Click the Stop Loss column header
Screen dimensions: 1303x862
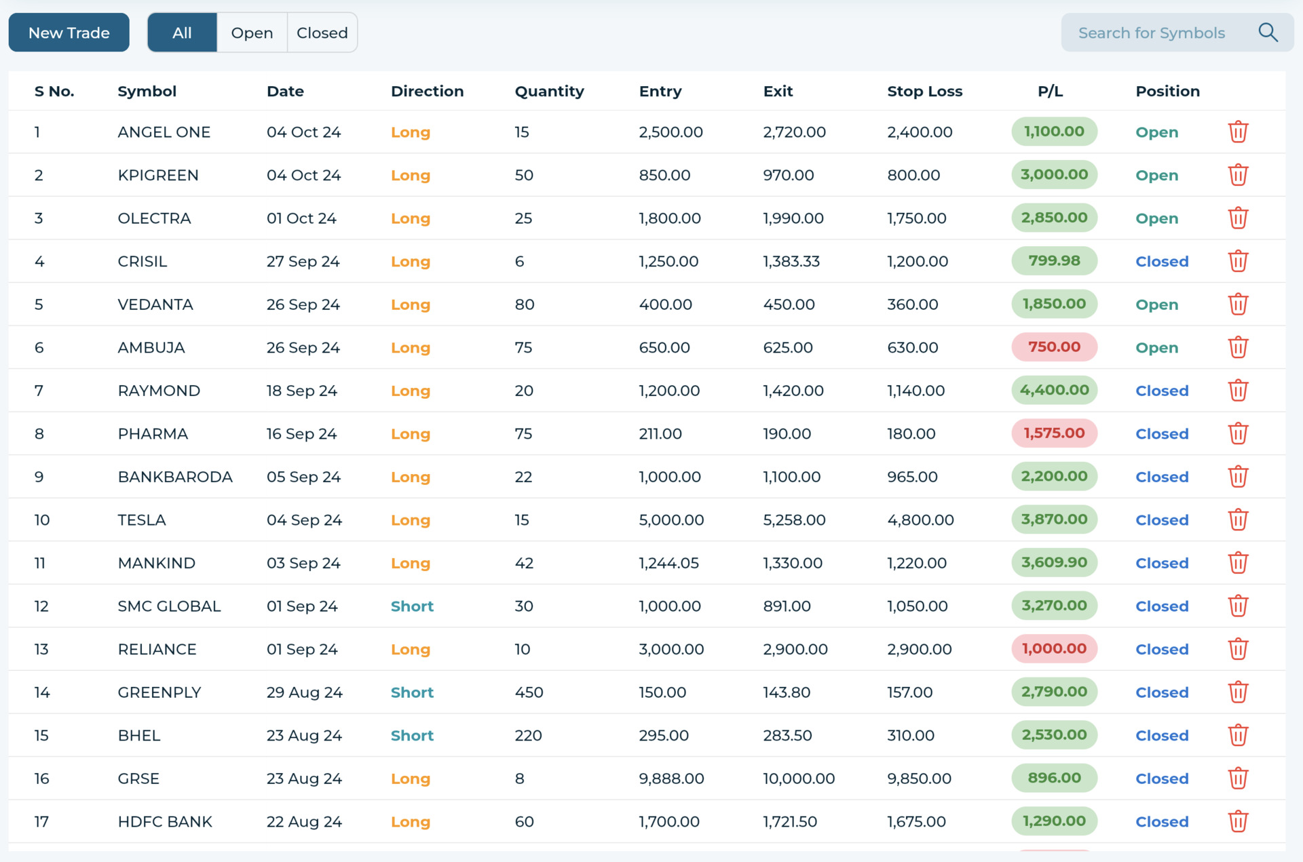[x=925, y=91]
